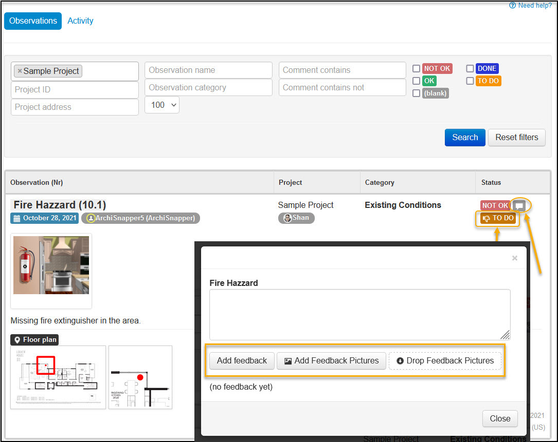The image size is (558, 442).
Task: Click the calendar icon on date badge
Action: tap(17, 218)
